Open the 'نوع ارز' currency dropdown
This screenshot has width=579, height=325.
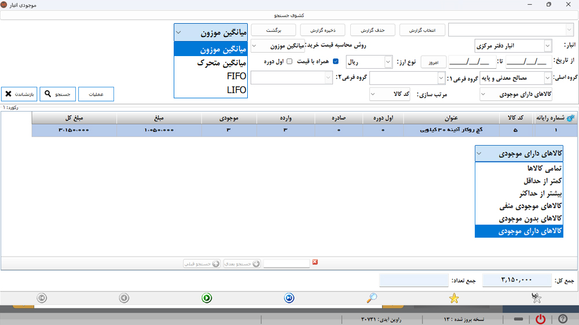[388, 61]
